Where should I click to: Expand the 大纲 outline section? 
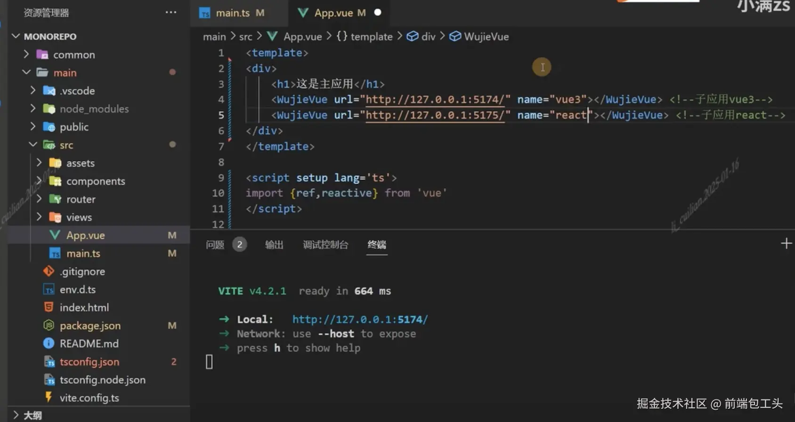[16, 415]
